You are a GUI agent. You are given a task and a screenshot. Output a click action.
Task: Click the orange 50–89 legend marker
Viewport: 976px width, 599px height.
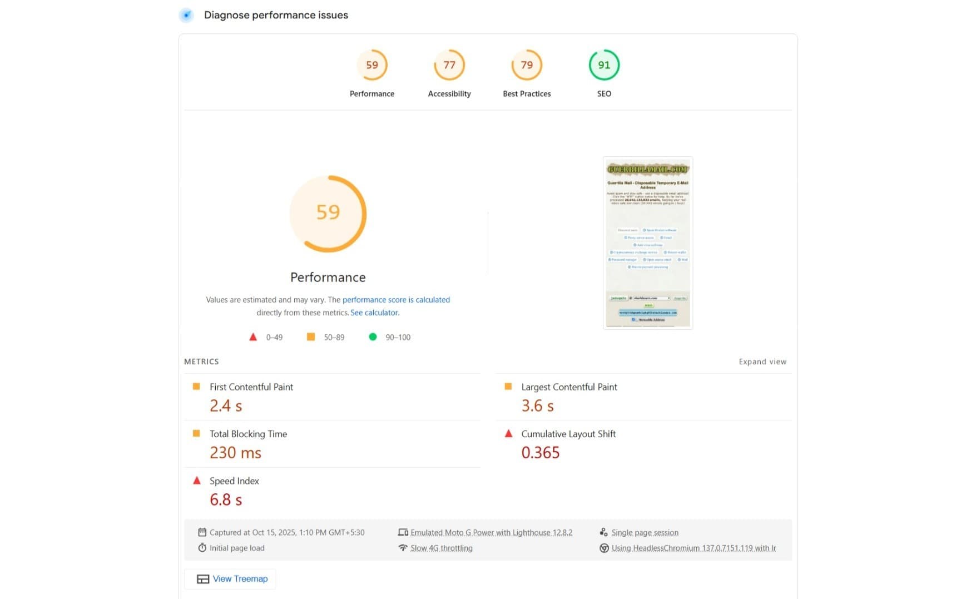click(x=311, y=336)
